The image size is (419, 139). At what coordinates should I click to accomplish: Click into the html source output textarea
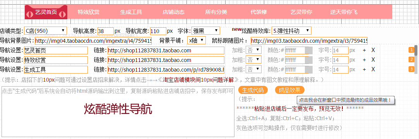[x=118, y=112]
